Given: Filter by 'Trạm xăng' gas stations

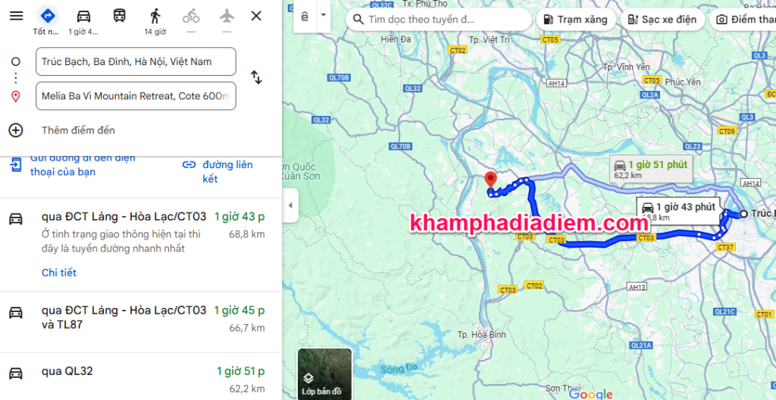Looking at the screenshot, I should point(575,20).
